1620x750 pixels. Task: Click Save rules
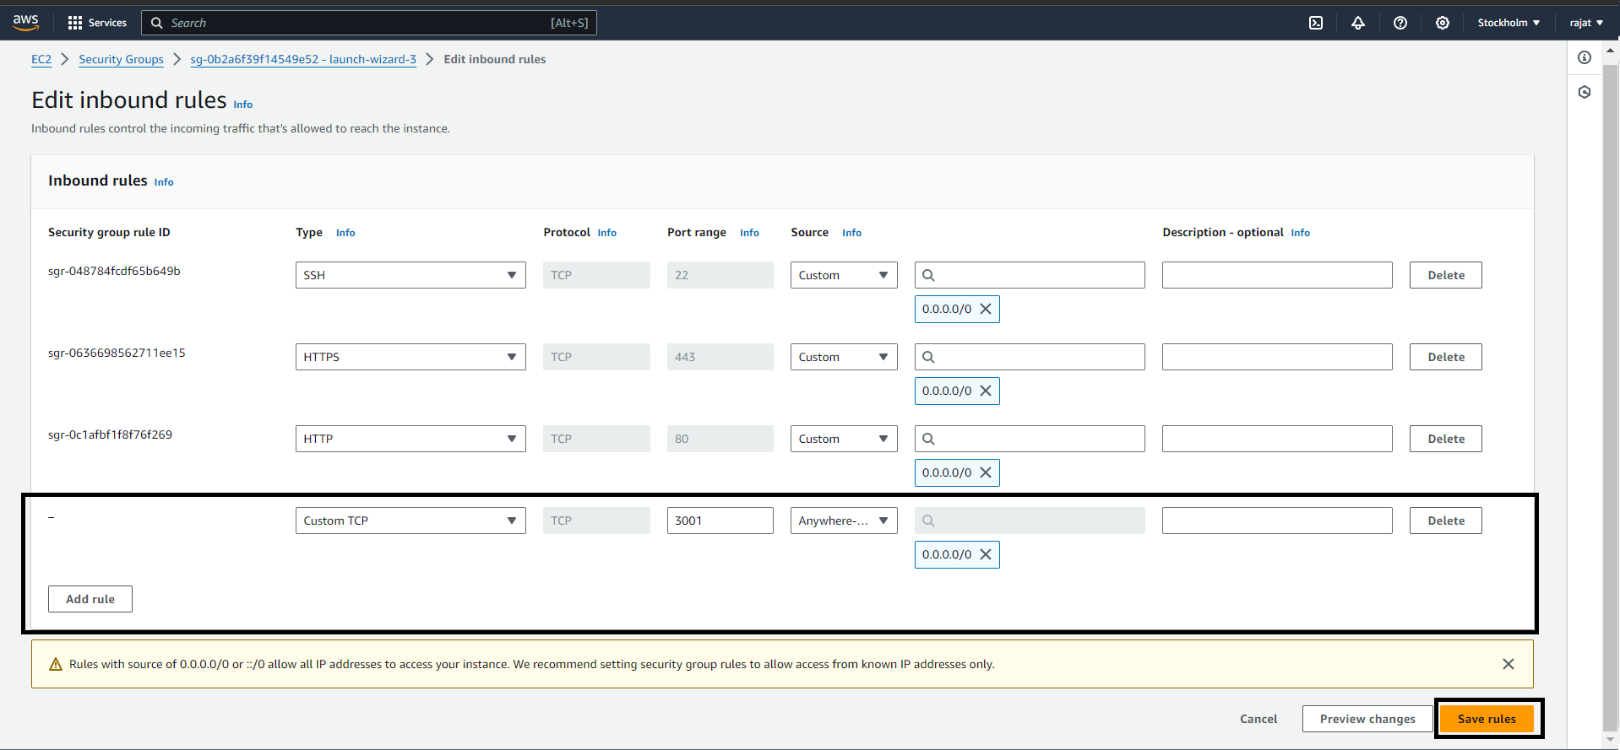tap(1487, 719)
